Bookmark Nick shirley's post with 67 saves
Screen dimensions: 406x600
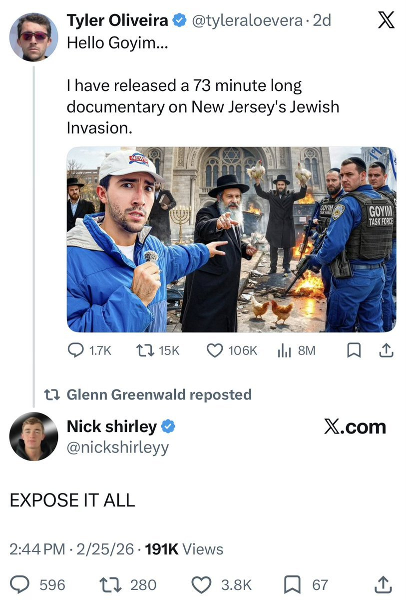click(307, 584)
